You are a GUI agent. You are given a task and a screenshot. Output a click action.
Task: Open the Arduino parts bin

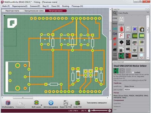115,29
